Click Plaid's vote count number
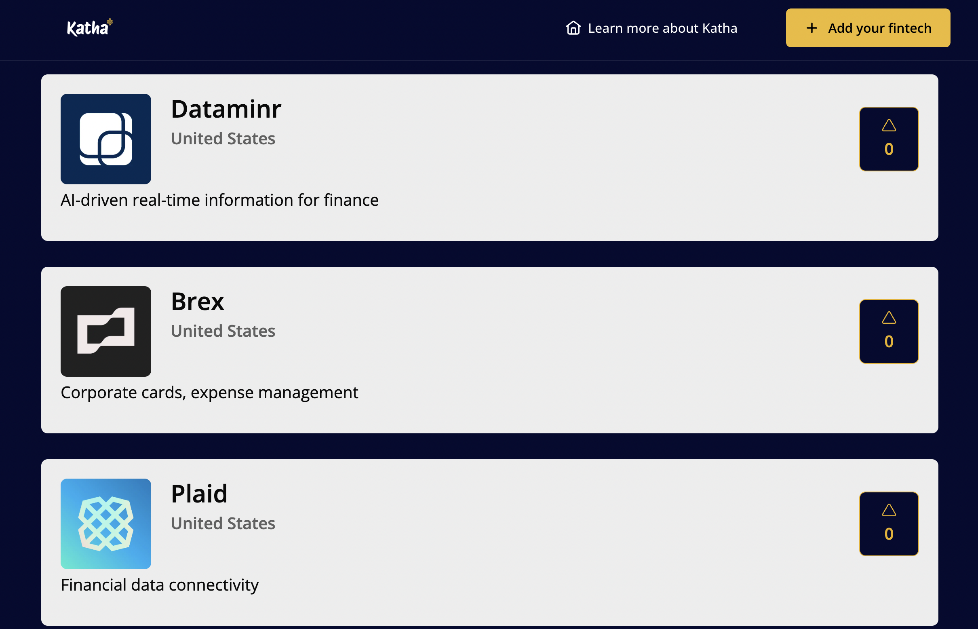 tap(889, 534)
